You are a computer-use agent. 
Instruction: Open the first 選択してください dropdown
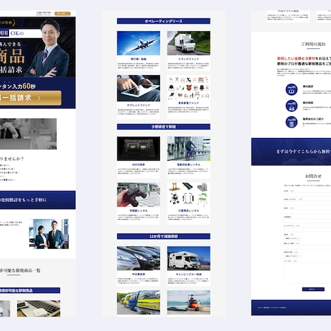click(x=292, y=239)
